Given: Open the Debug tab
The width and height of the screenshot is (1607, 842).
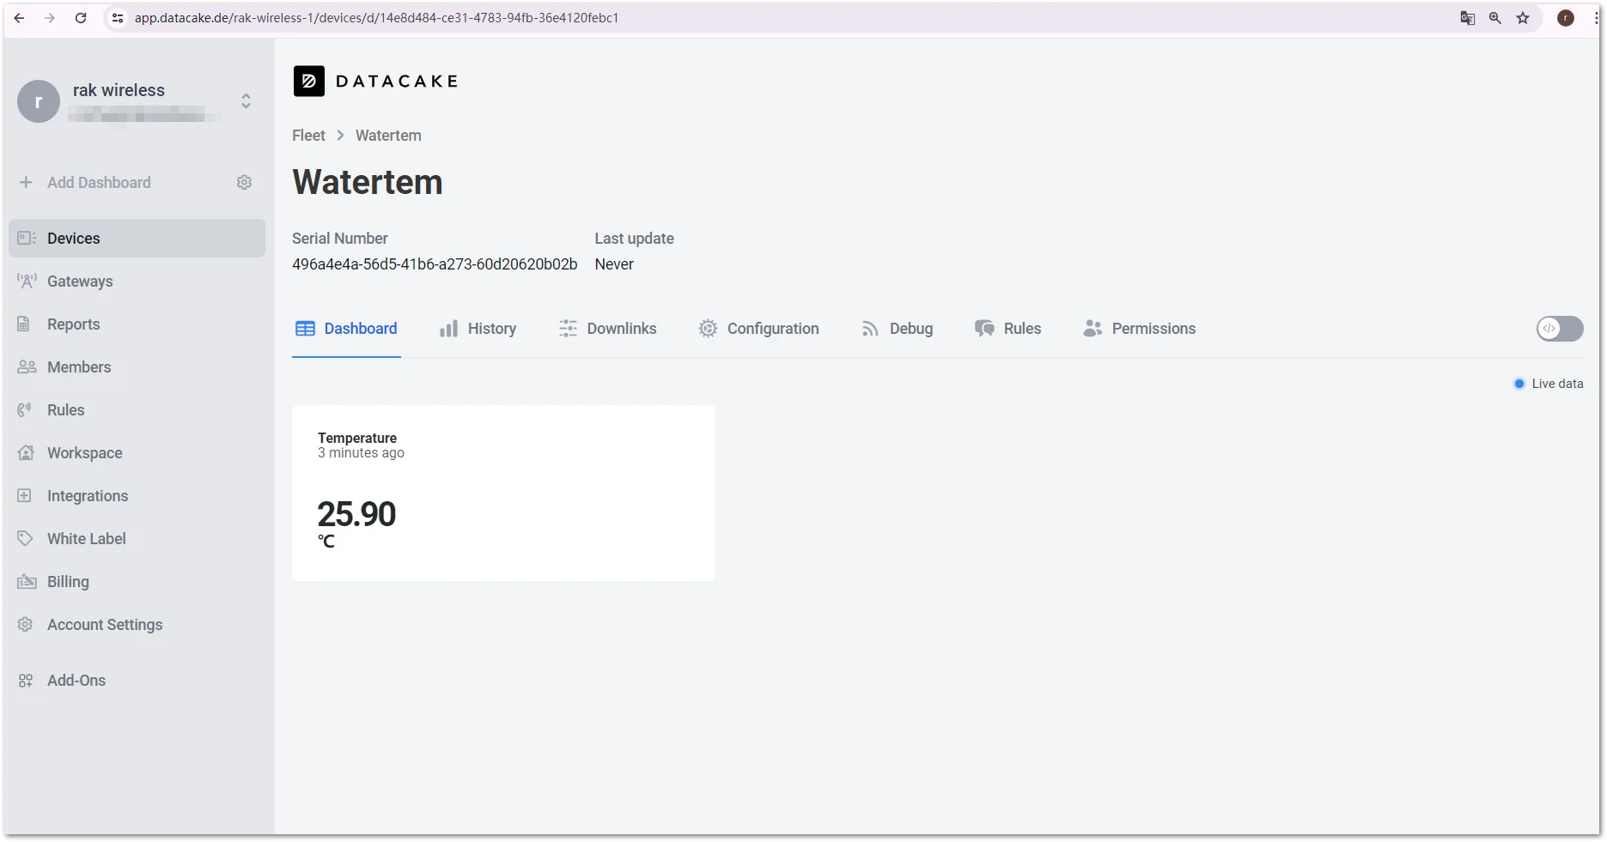Looking at the screenshot, I should point(897,329).
